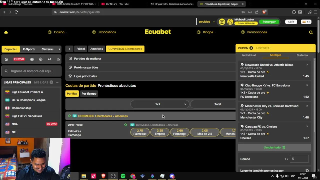
Task: Open File Explorer from taskbar
Action: (x=84, y=176)
